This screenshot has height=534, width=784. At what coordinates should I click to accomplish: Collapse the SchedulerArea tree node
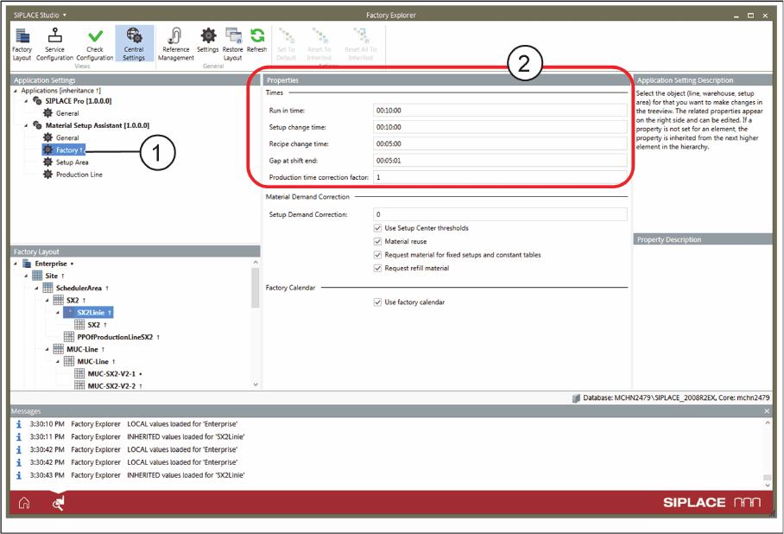click(x=36, y=288)
